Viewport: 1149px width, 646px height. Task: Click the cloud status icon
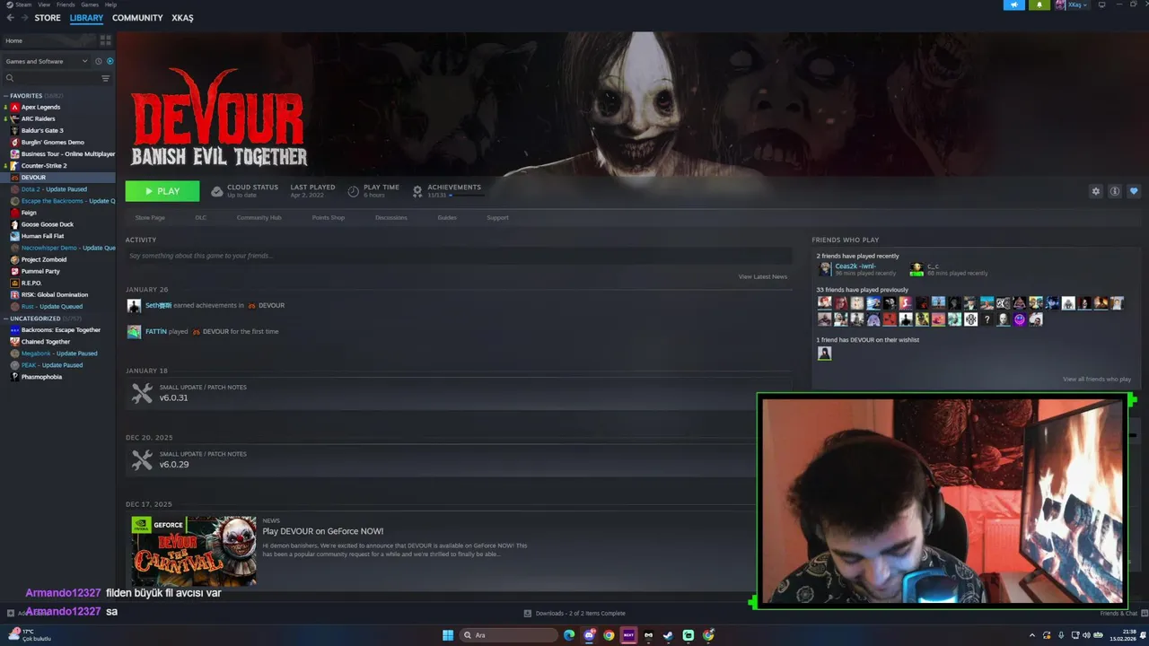pos(217,191)
